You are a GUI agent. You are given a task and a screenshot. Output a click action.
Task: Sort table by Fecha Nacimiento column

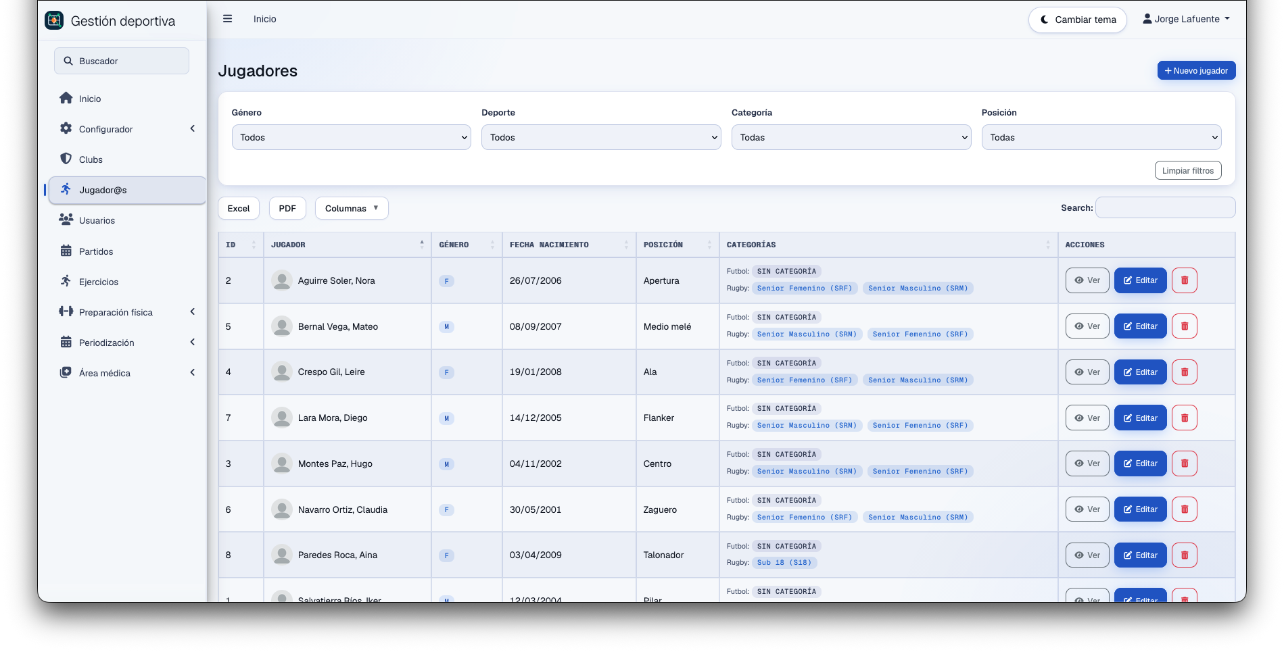pyautogui.click(x=569, y=245)
